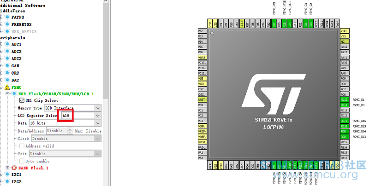Image resolution: width=369 pixels, height=186 pixels.
Task: Select the FATFS middleware icon
Action: click(x=7, y=17)
